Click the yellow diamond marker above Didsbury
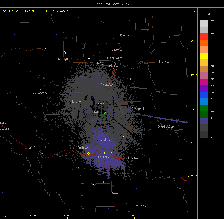 (101, 108)
